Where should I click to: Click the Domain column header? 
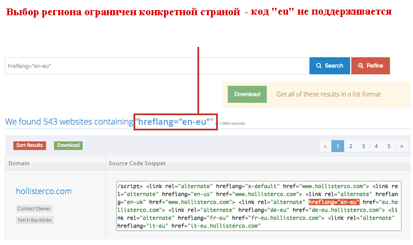[19, 163]
